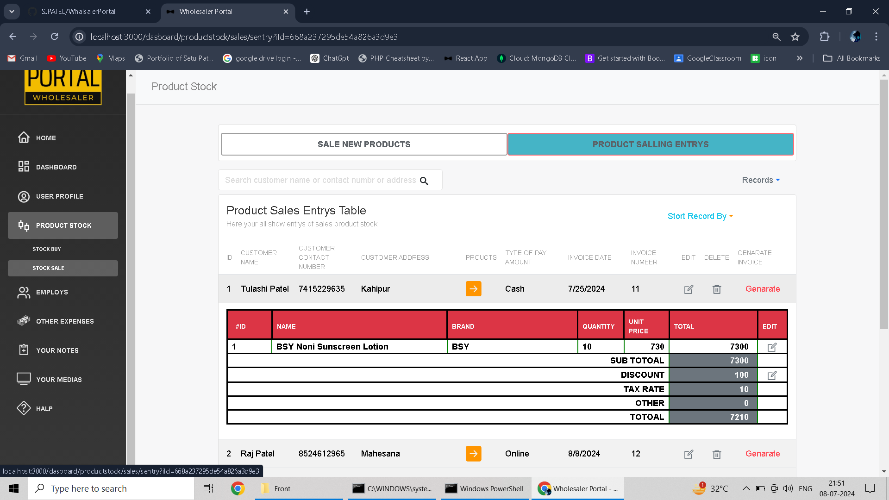The image size is (889, 500).
Task: Collapse Tulashi Patel's products with orange arrow
Action: (x=473, y=289)
